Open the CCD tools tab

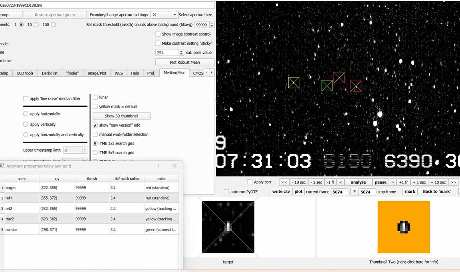[x=25, y=73]
